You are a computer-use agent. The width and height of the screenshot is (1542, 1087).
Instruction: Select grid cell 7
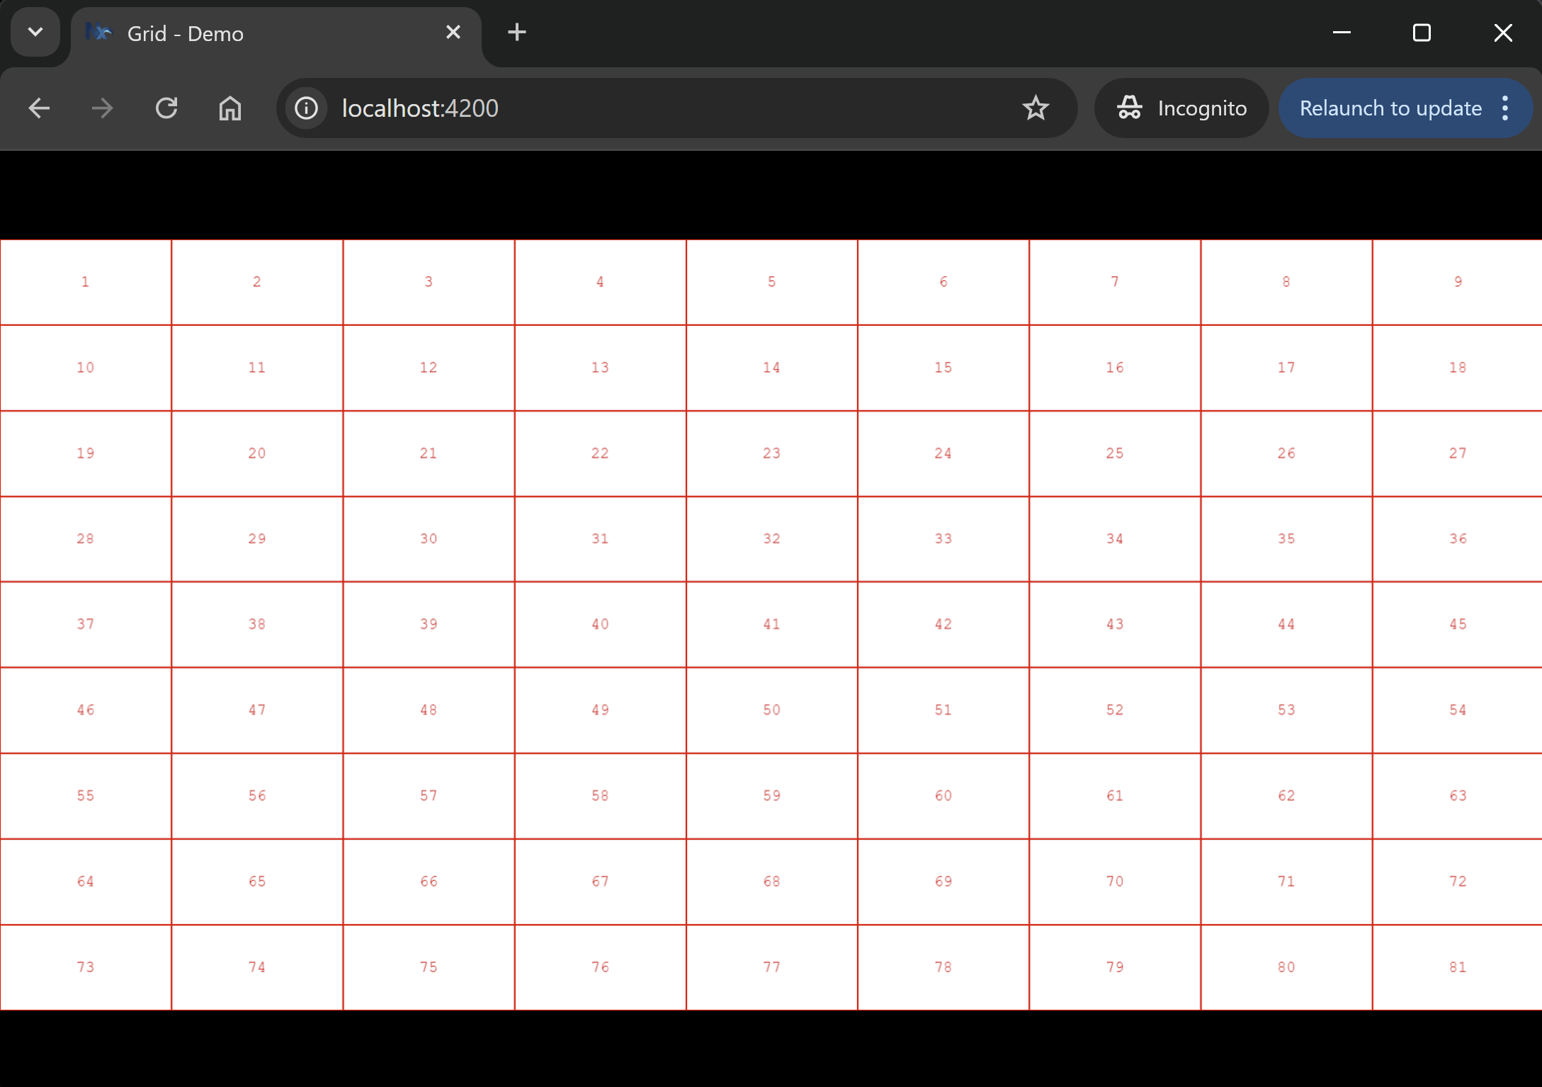click(1115, 283)
